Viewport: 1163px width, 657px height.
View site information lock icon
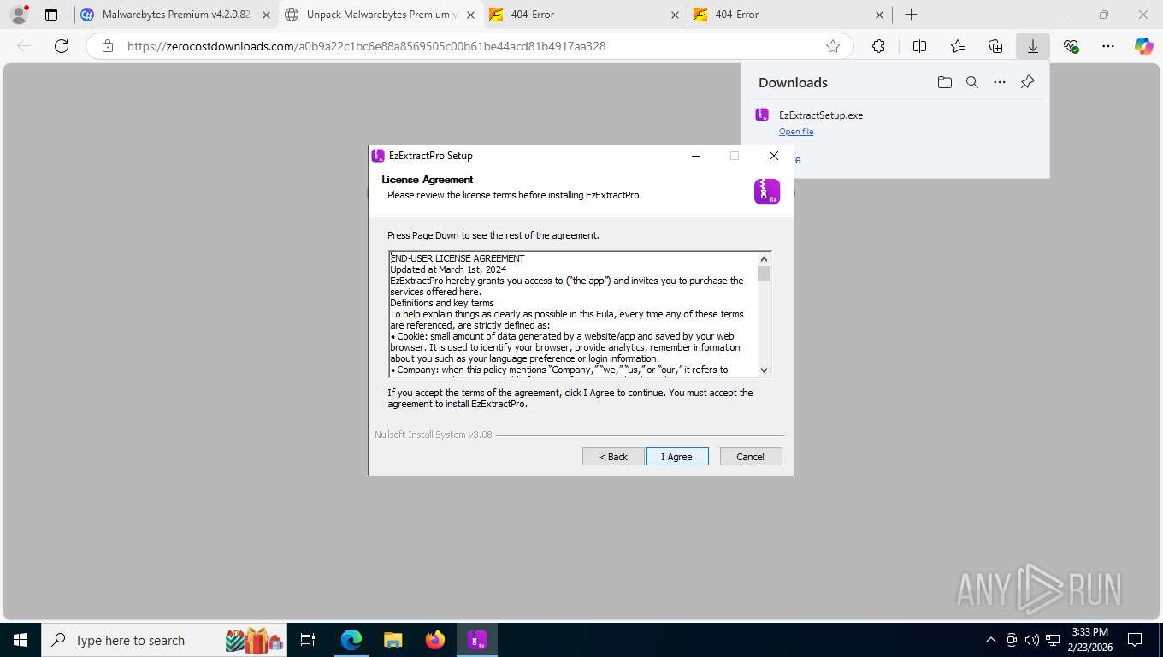coord(108,46)
